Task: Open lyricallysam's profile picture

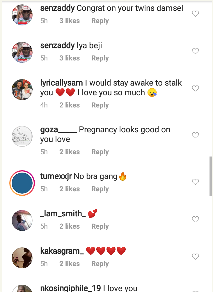Action: (x=22, y=90)
